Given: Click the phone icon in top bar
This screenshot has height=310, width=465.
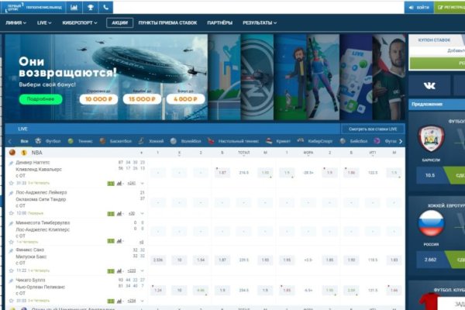Looking at the screenshot, I should tap(105, 7).
